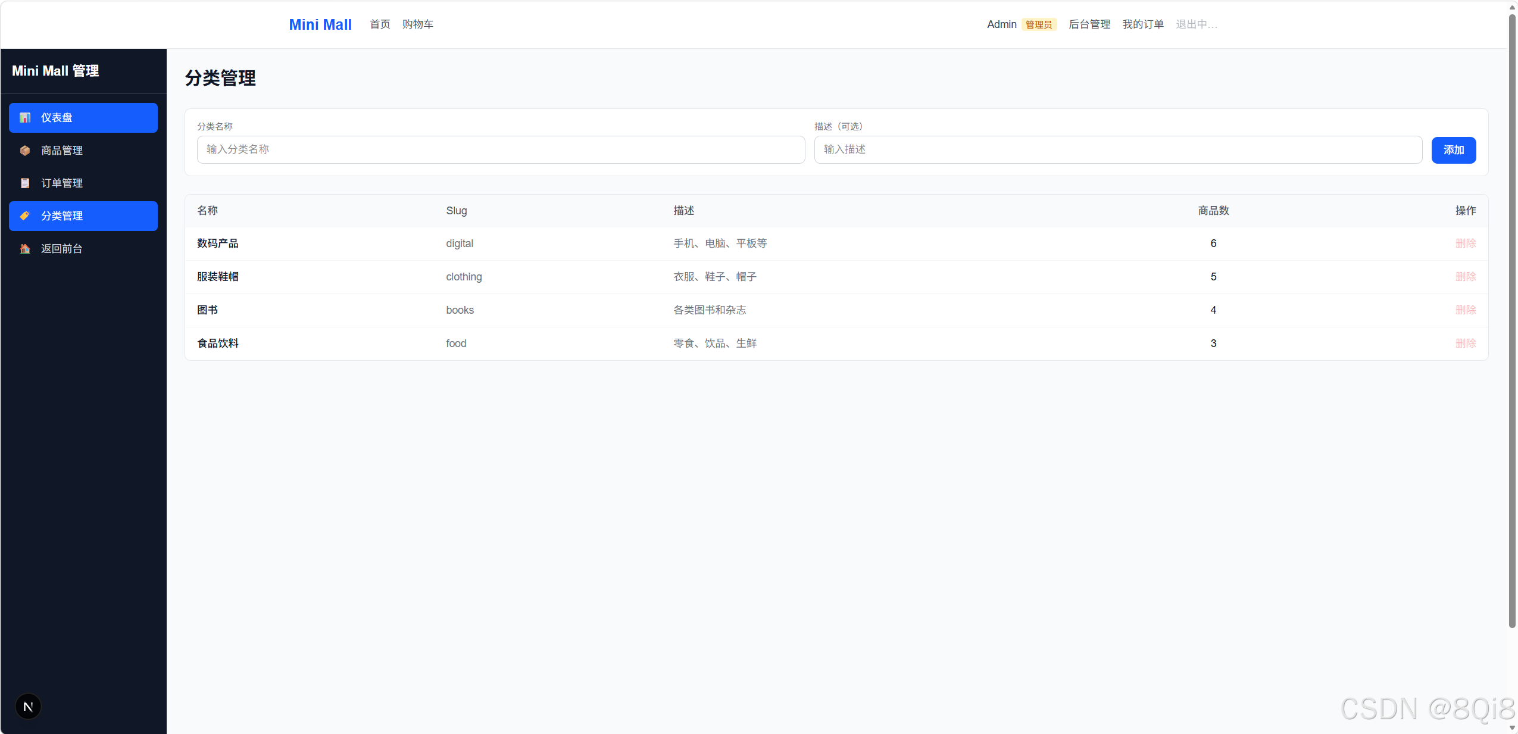The width and height of the screenshot is (1518, 734).
Task: Go to 首页 in top navigation
Action: (x=380, y=24)
